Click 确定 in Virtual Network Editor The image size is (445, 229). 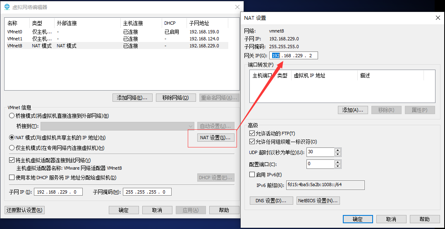[124, 210]
